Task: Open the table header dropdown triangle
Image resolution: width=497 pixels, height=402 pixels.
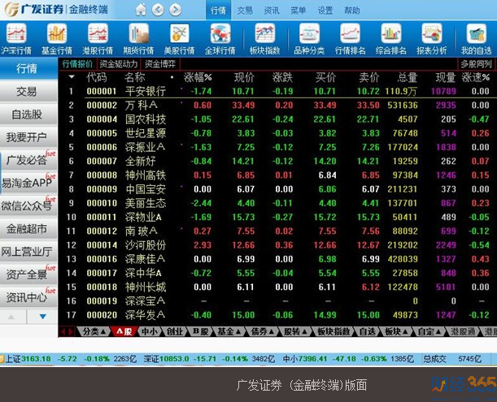Action: [x=72, y=77]
